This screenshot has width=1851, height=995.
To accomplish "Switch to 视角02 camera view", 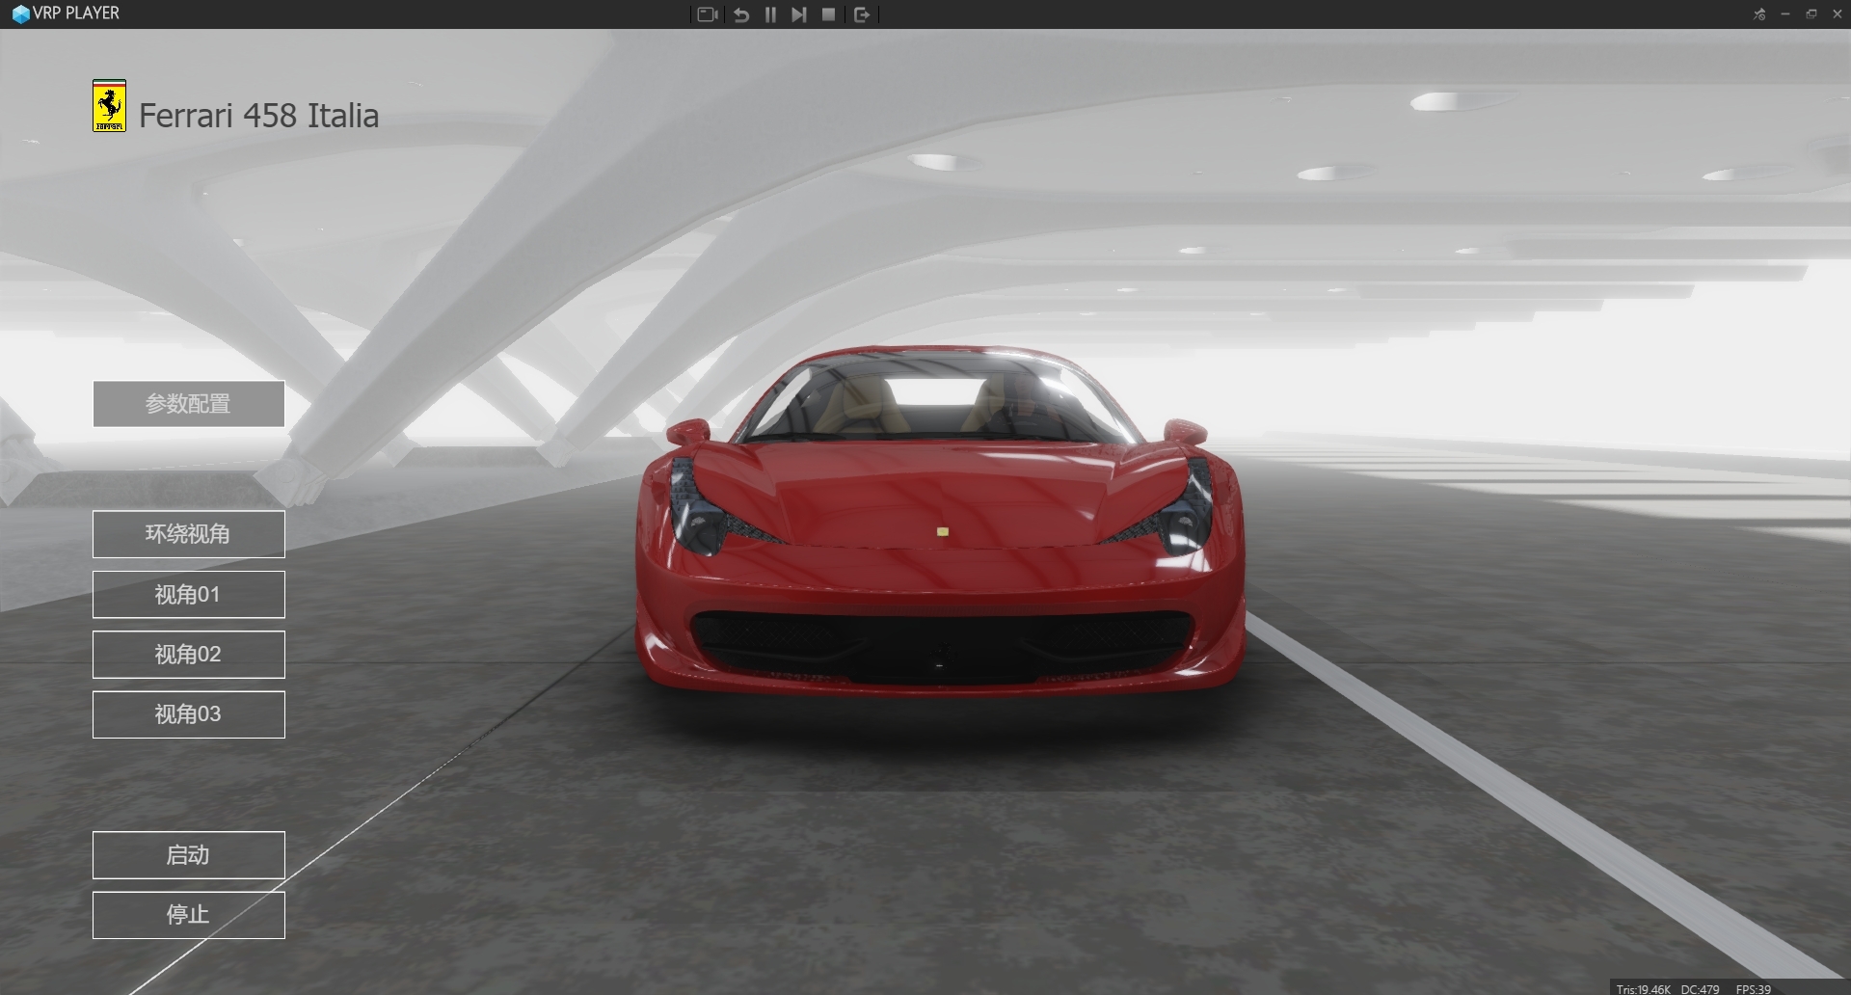I will (x=189, y=655).
